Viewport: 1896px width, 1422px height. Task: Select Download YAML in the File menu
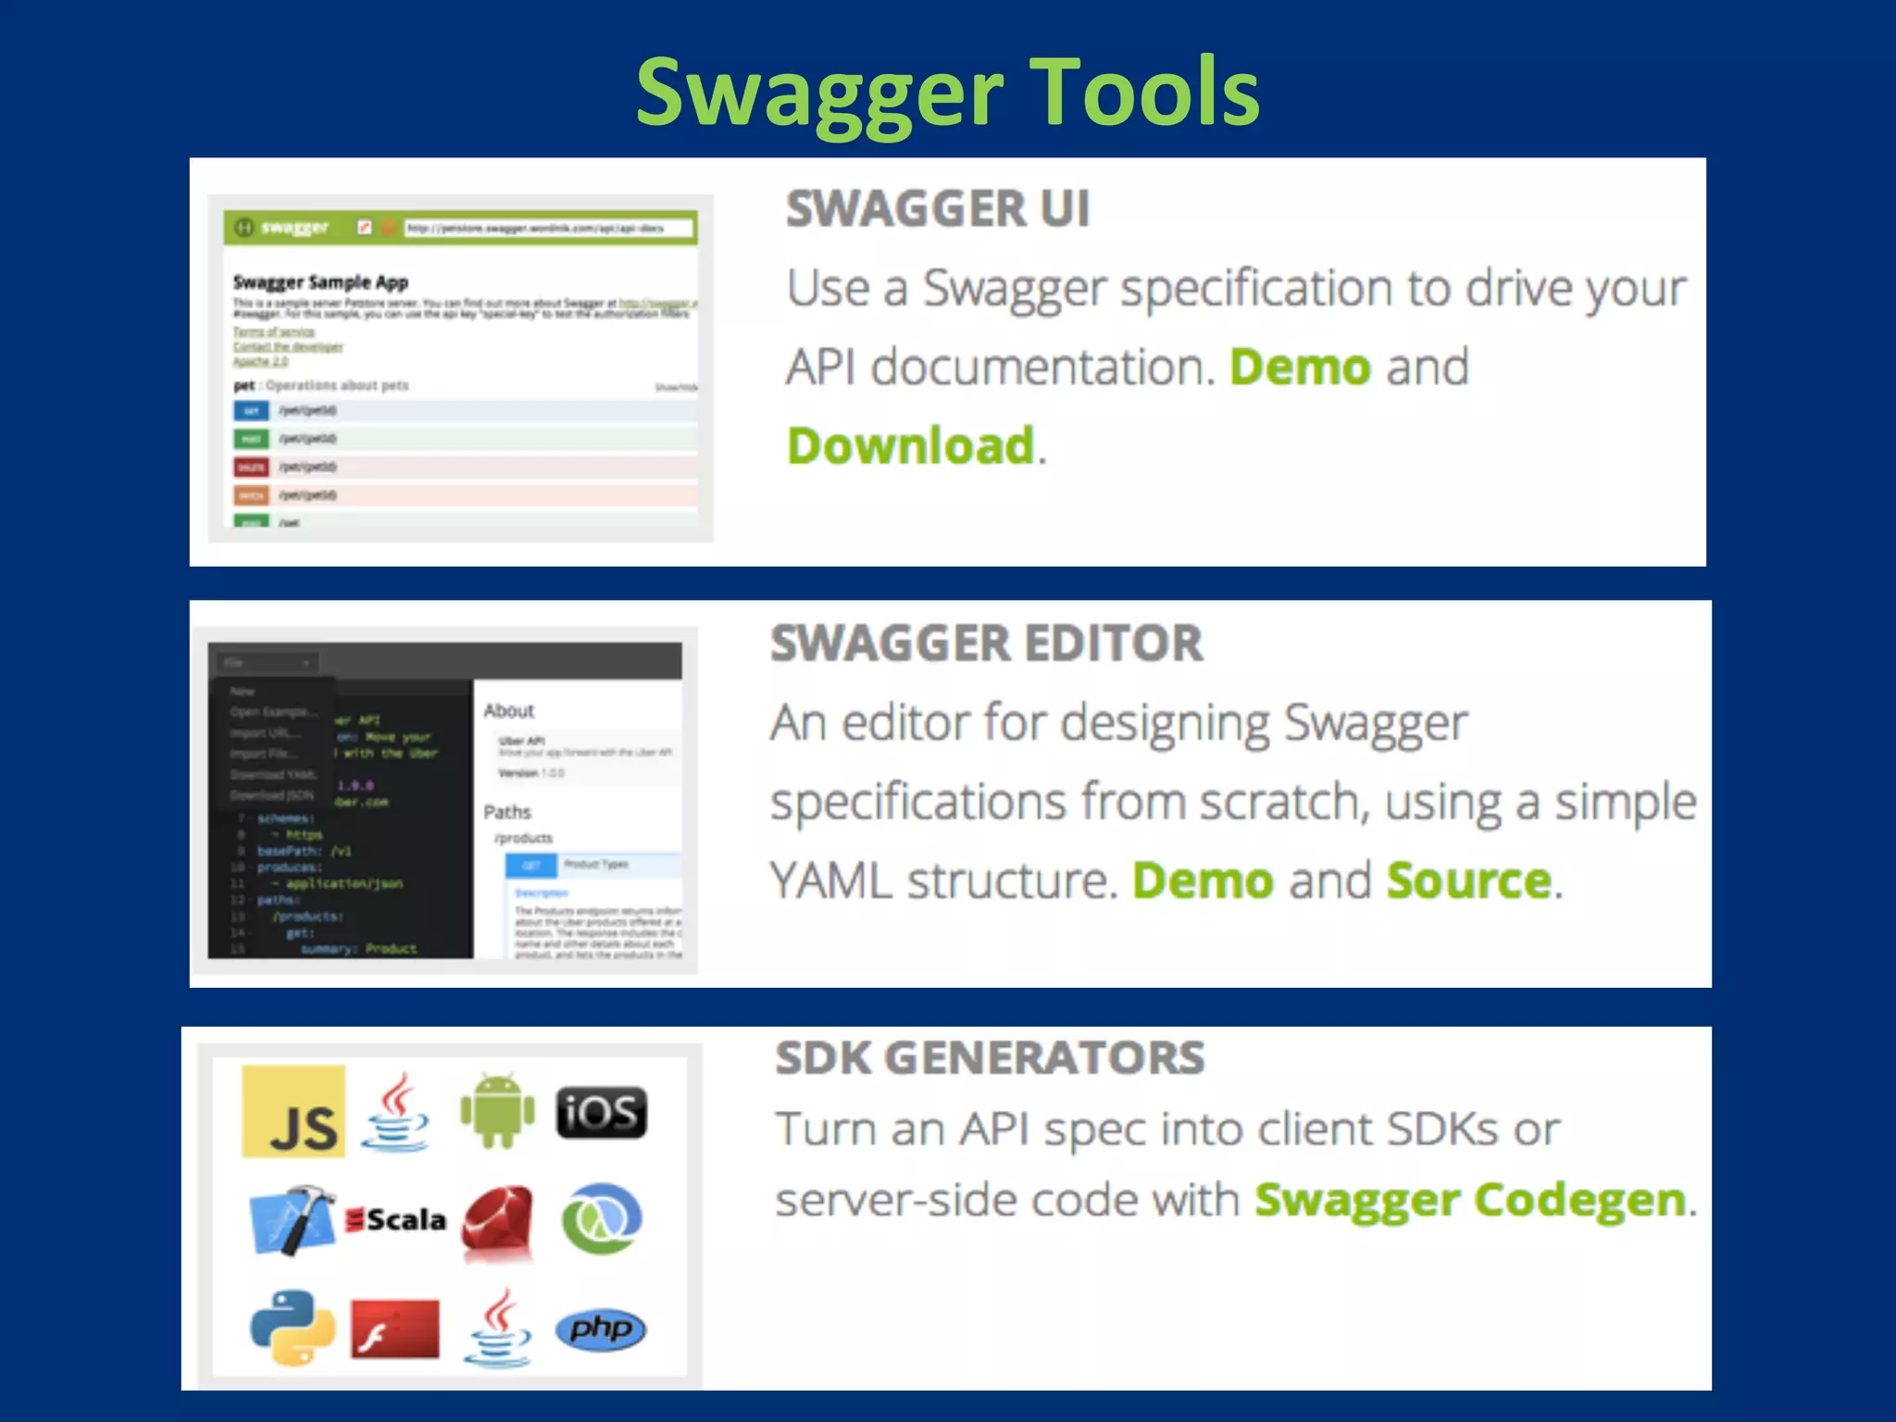273,774
